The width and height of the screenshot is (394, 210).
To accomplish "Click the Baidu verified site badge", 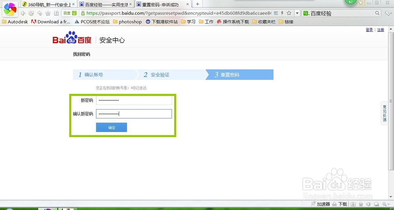I will tap(70, 13).
